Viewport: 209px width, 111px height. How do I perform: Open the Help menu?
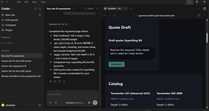[43, 2]
